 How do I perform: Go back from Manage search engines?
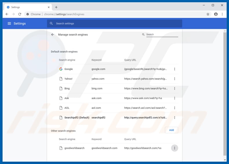pos(52,35)
